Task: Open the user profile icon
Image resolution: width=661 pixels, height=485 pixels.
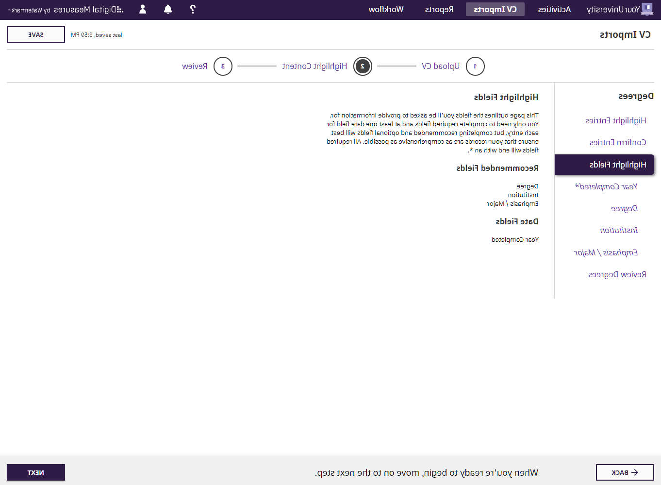Action: pos(143,9)
